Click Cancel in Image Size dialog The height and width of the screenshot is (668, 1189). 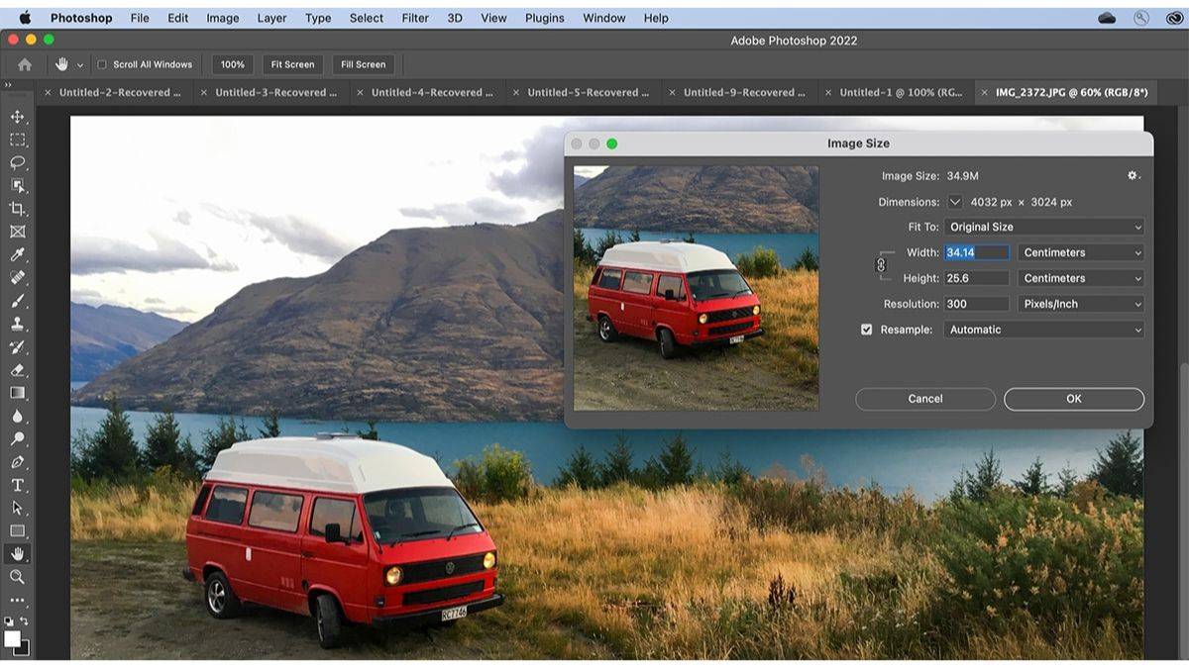(x=925, y=399)
